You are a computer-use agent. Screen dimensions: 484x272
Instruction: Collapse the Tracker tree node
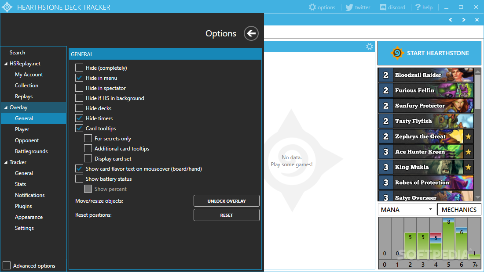[x=6, y=162]
